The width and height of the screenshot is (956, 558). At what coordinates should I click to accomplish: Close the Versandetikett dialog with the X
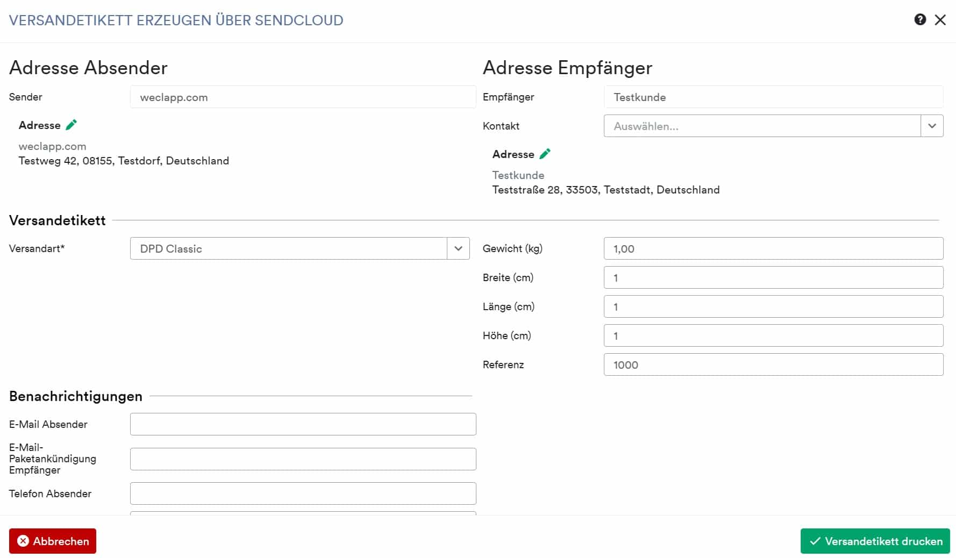[x=940, y=20]
